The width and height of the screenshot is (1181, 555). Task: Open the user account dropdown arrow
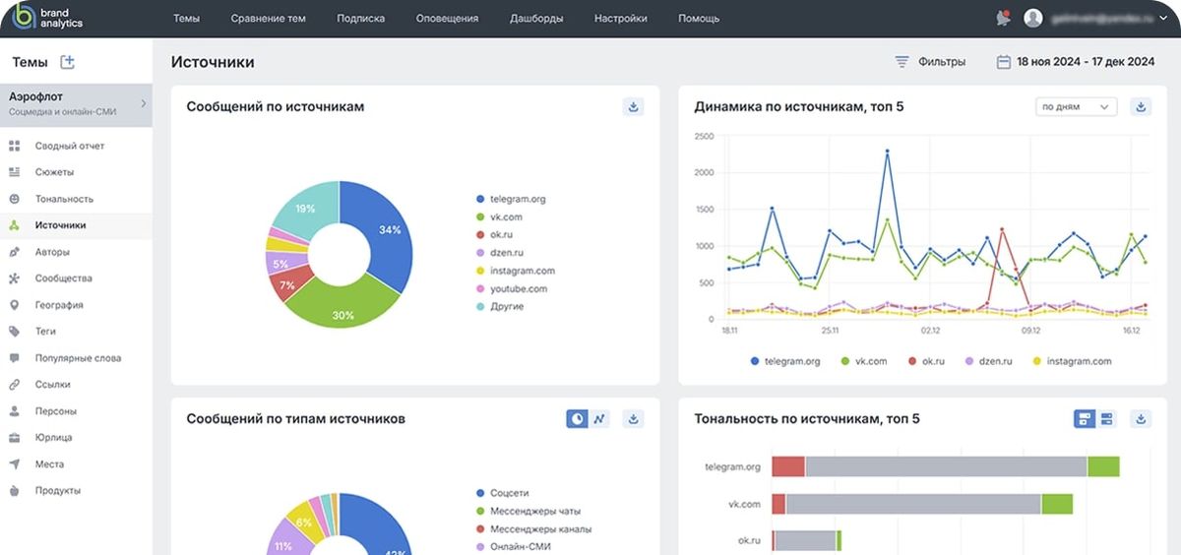point(1161,19)
